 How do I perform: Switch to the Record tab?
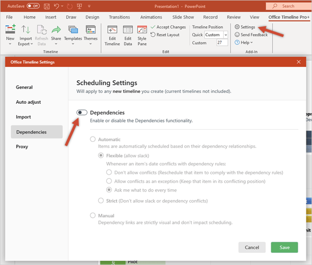(x=210, y=17)
